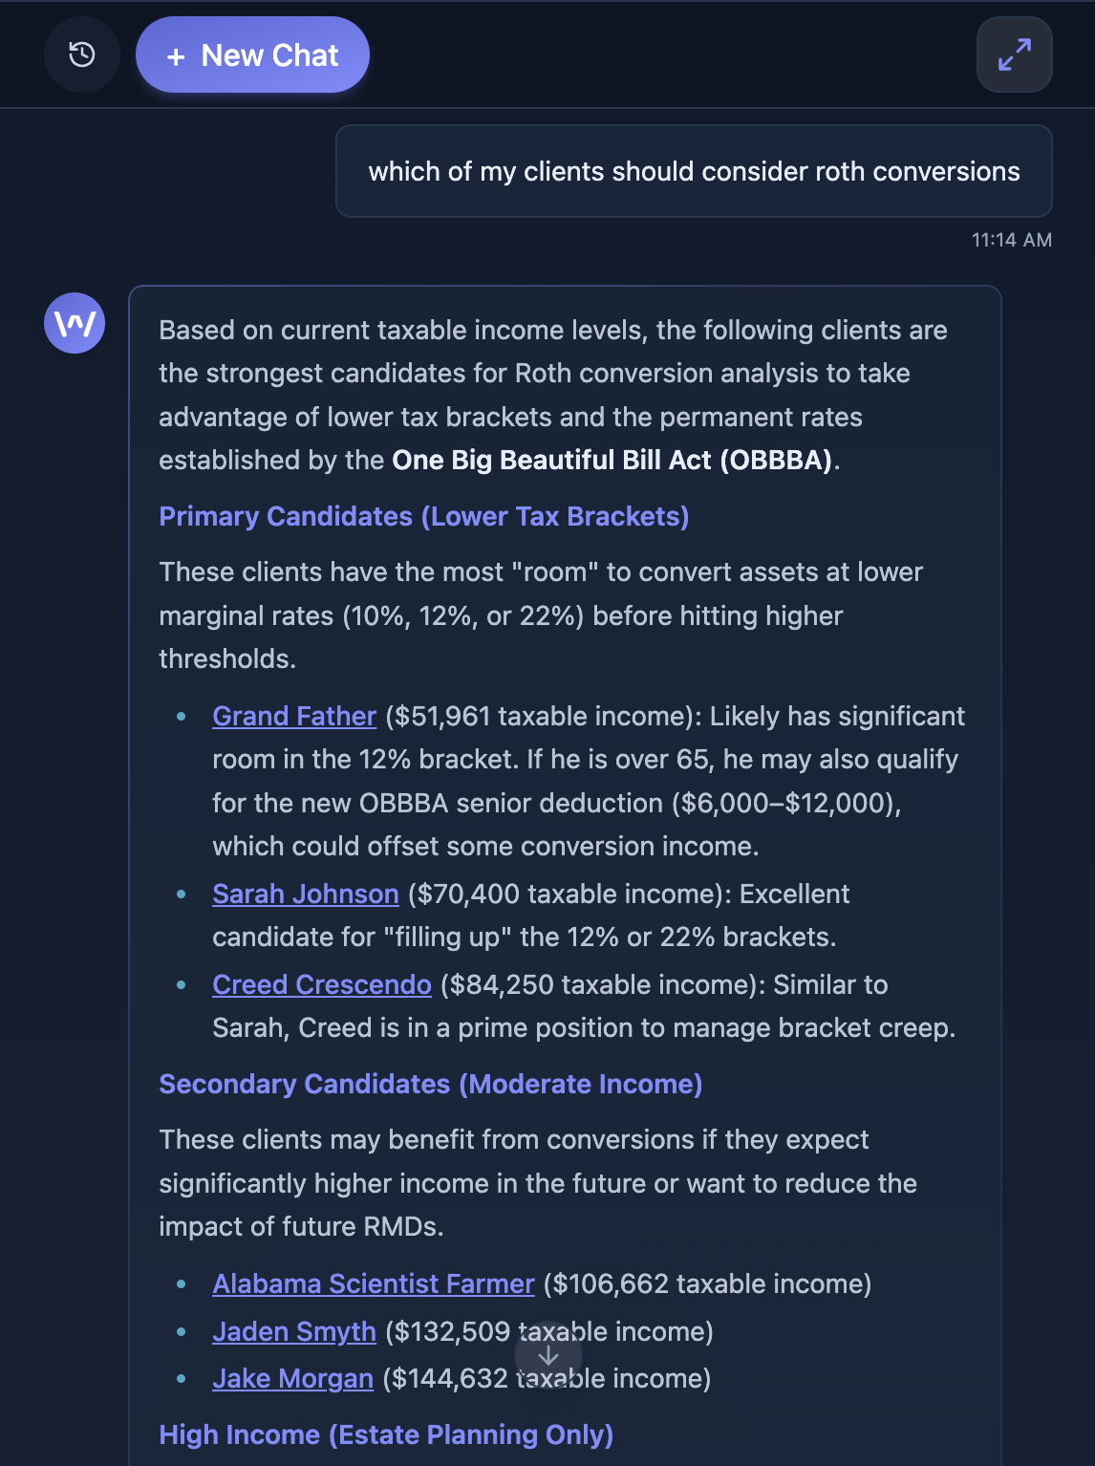The height and width of the screenshot is (1466, 1095).
Task: Open the Grand Father client profile
Action: (x=293, y=716)
